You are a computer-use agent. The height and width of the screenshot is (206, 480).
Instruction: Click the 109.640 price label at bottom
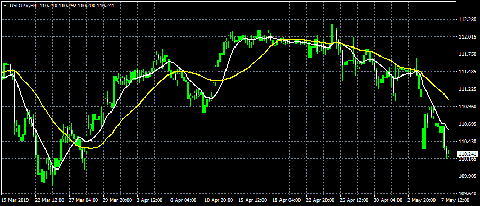pos(467,194)
